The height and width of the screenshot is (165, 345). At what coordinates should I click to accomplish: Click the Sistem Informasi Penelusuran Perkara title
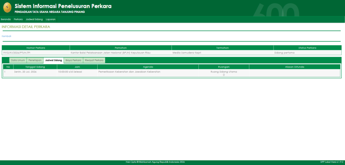[63, 6]
